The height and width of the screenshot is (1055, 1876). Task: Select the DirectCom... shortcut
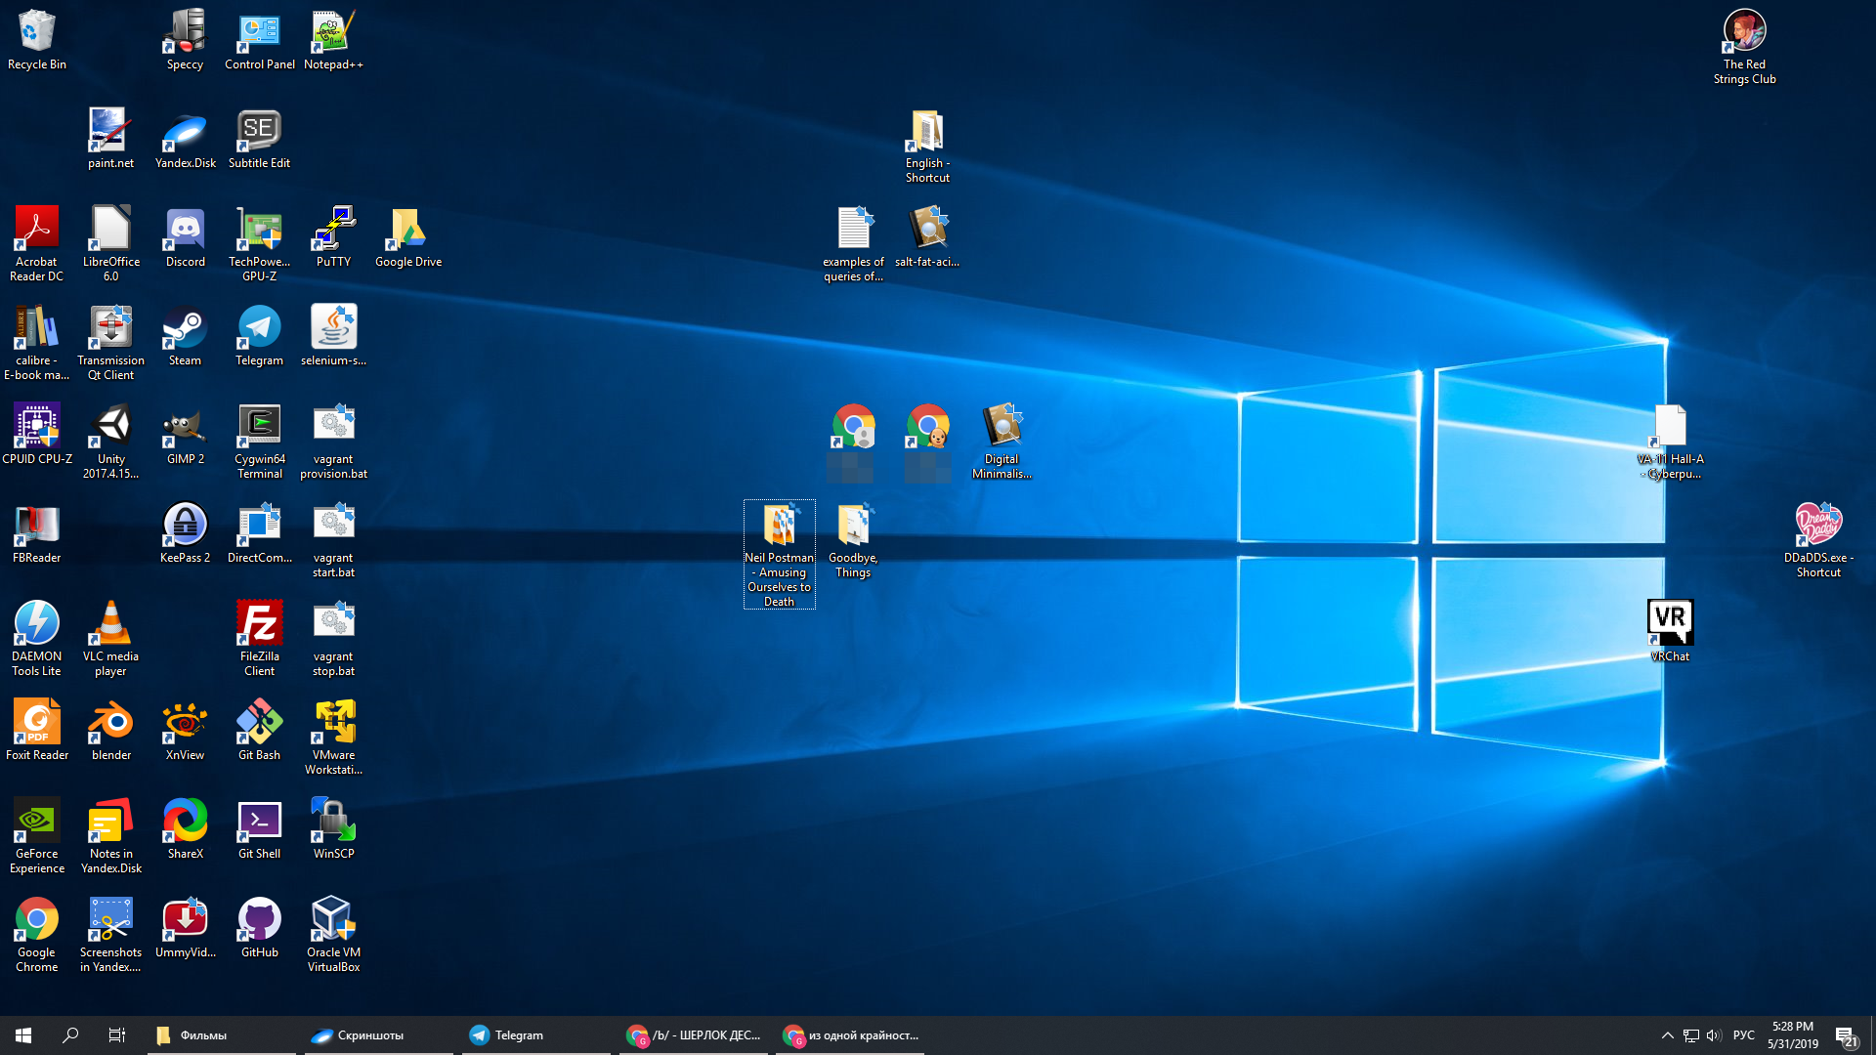(259, 532)
